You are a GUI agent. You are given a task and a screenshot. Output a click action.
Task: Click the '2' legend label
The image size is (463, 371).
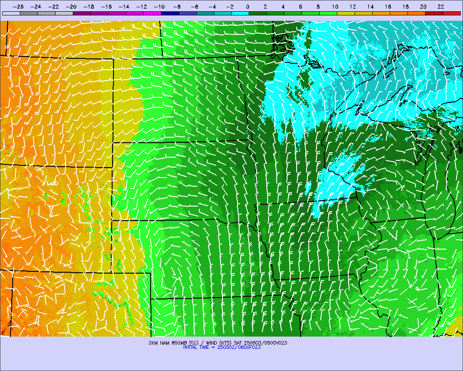pos(265,6)
